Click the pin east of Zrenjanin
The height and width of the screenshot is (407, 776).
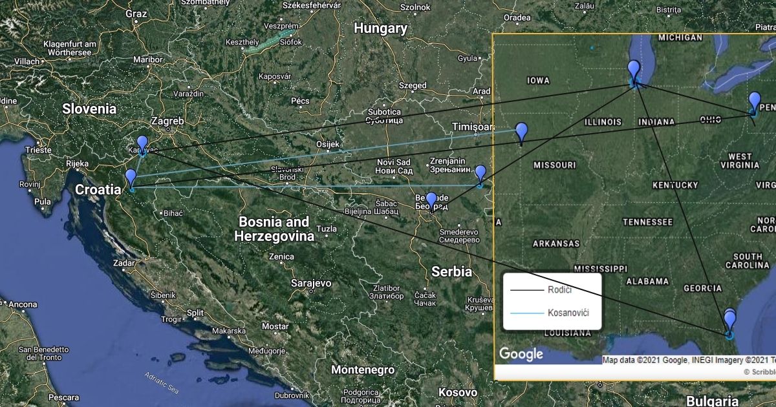[x=480, y=174]
